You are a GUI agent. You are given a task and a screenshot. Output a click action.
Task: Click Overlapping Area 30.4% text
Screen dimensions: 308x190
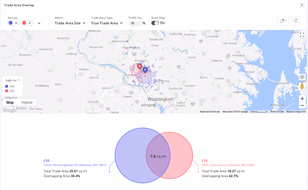(62, 176)
